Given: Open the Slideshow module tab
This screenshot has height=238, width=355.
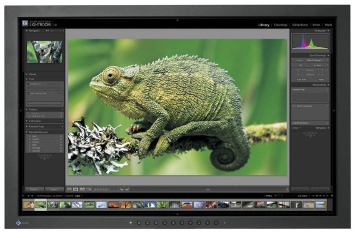Looking at the screenshot, I should tap(300, 25).
